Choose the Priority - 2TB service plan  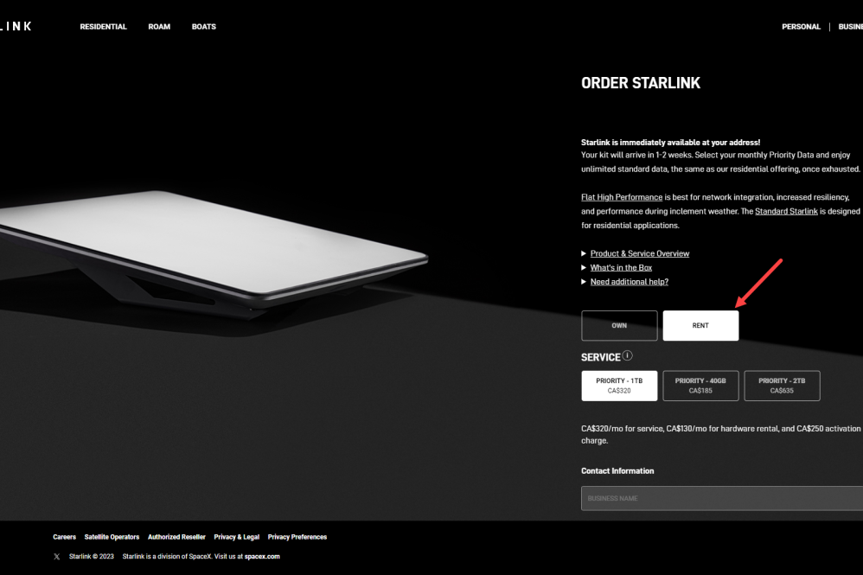[x=782, y=386]
